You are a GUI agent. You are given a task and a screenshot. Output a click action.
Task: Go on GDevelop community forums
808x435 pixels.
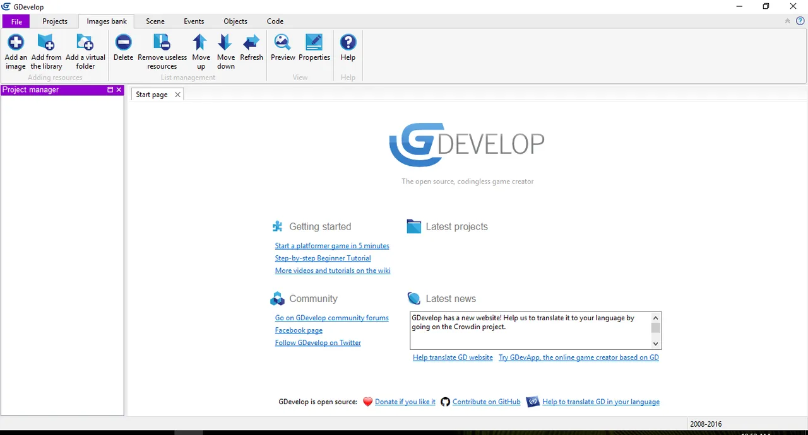coord(332,318)
